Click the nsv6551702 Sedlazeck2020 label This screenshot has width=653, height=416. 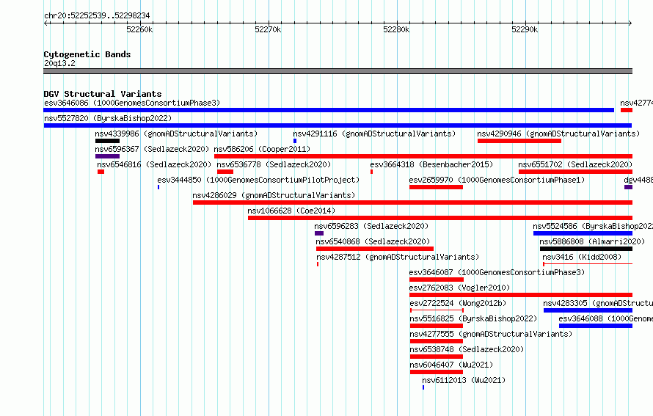pyautogui.click(x=575, y=164)
